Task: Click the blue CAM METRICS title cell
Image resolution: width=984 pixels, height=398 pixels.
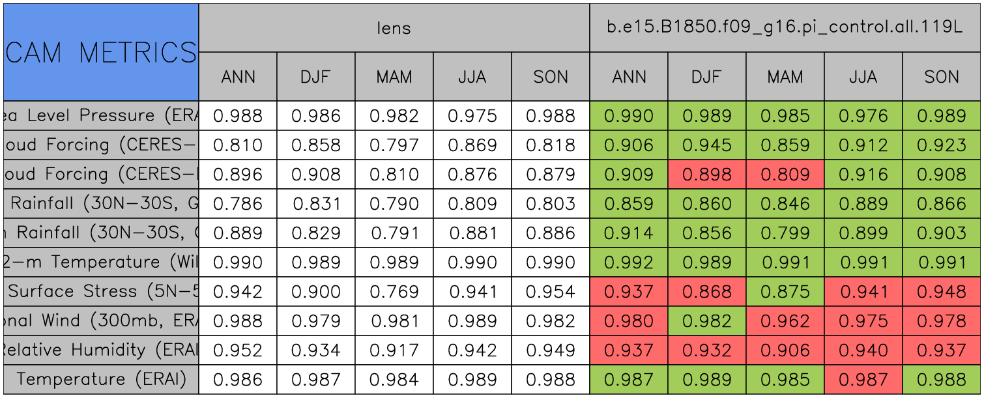Action: pyautogui.click(x=101, y=52)
